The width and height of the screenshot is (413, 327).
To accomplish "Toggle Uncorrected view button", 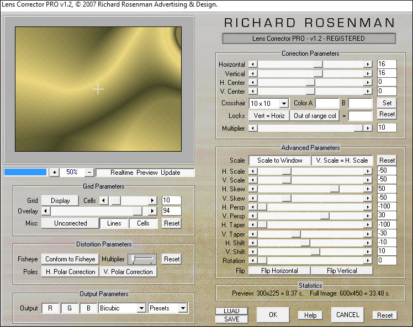I will tap(70, 223).
